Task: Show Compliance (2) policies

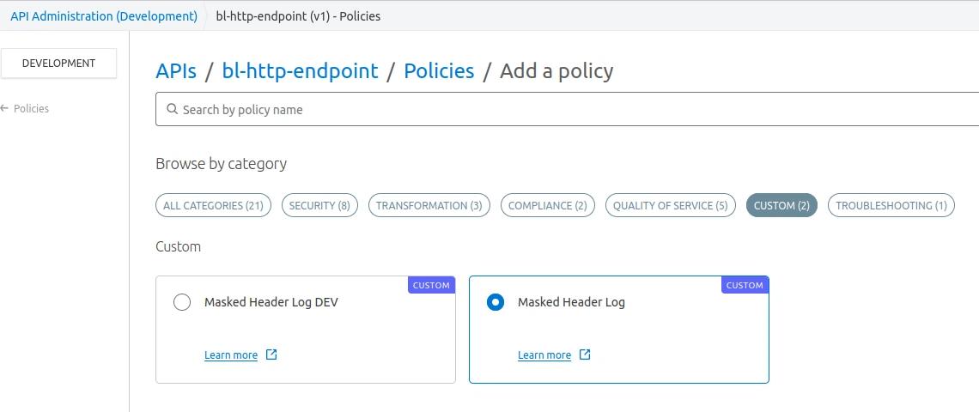Action: pyautogui.click(x=547, y=206)
